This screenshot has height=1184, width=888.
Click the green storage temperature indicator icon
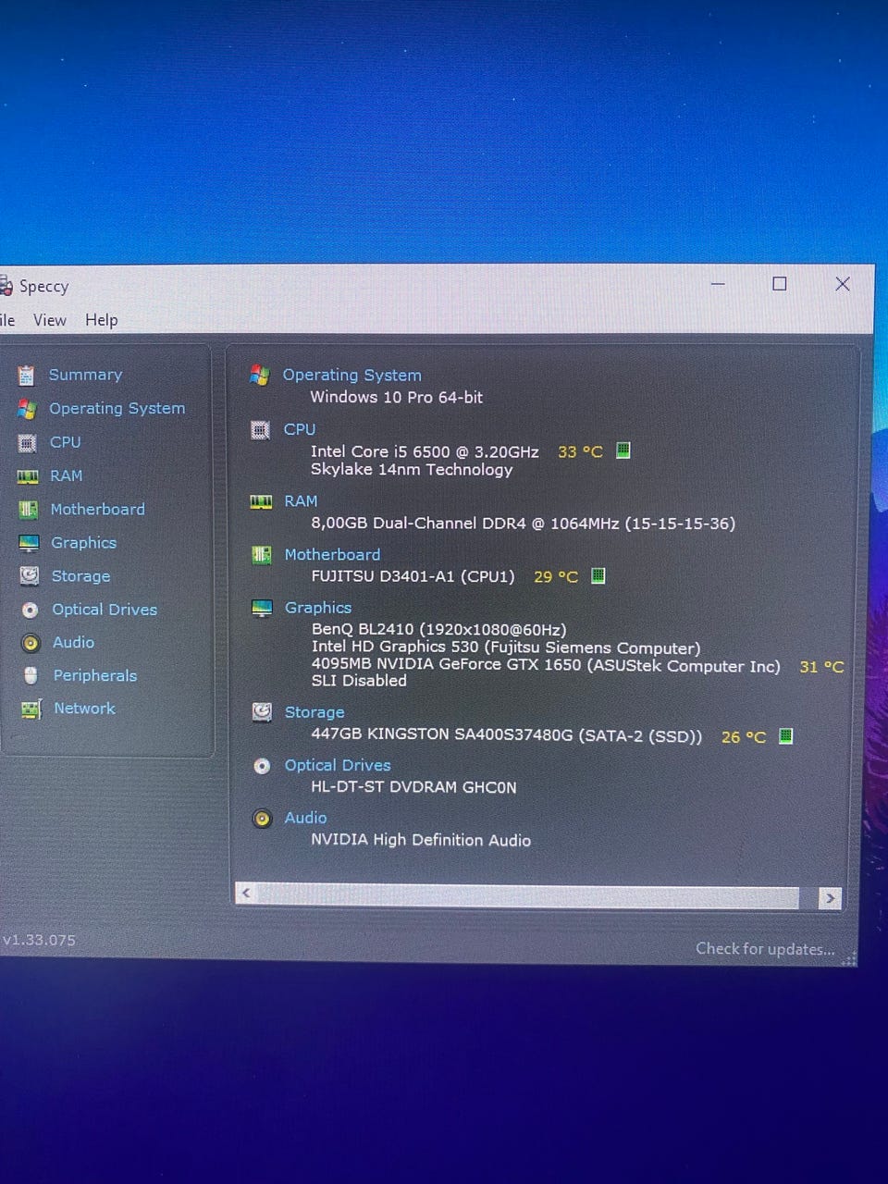[x=785, y=736]
